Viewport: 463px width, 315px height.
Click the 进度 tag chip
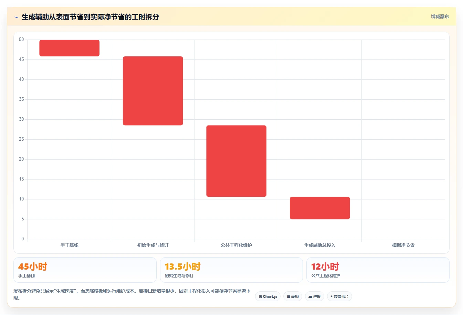pos(315,296)
